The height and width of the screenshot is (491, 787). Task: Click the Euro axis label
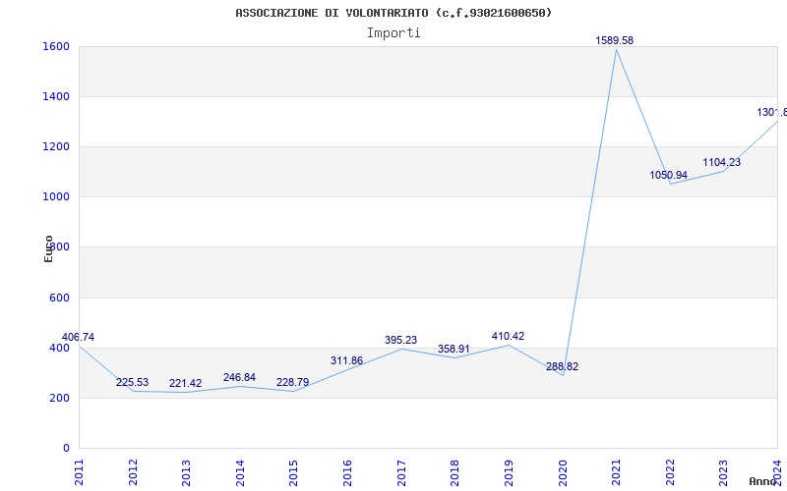(48, 249)
